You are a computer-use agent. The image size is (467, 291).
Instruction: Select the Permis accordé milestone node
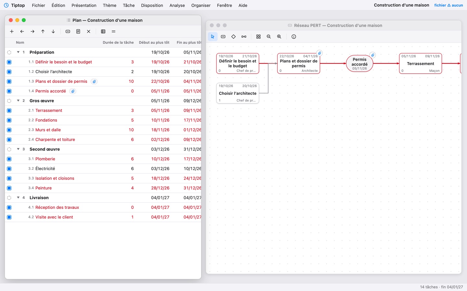coord(359,63)
